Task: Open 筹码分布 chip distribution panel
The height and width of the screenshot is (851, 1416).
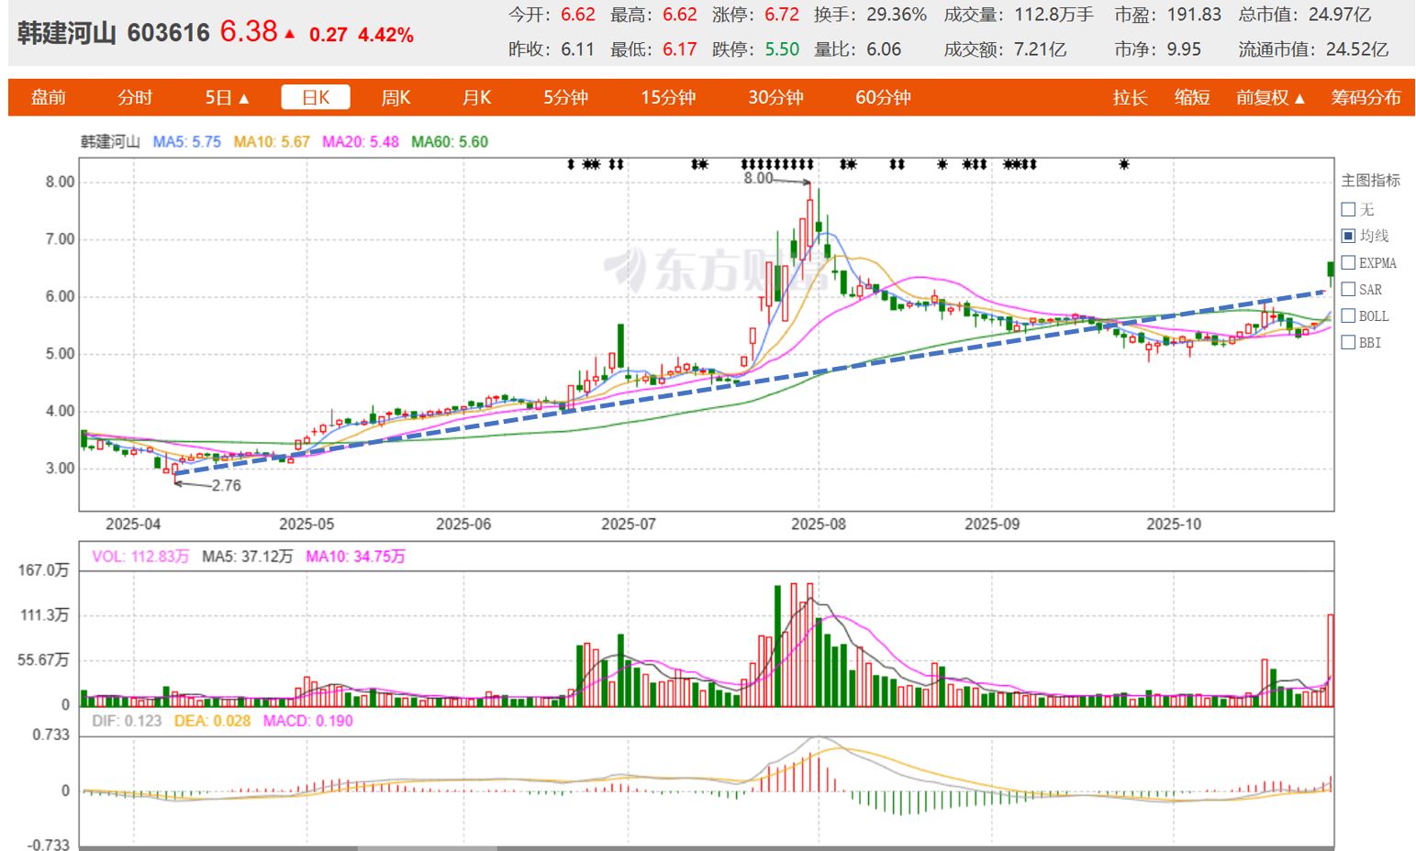Action: click(x=1366, y=97)
